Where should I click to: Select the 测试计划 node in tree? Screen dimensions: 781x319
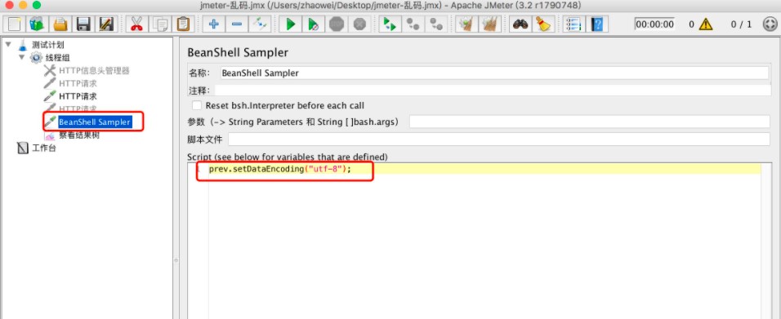click(x=48, y=45)
